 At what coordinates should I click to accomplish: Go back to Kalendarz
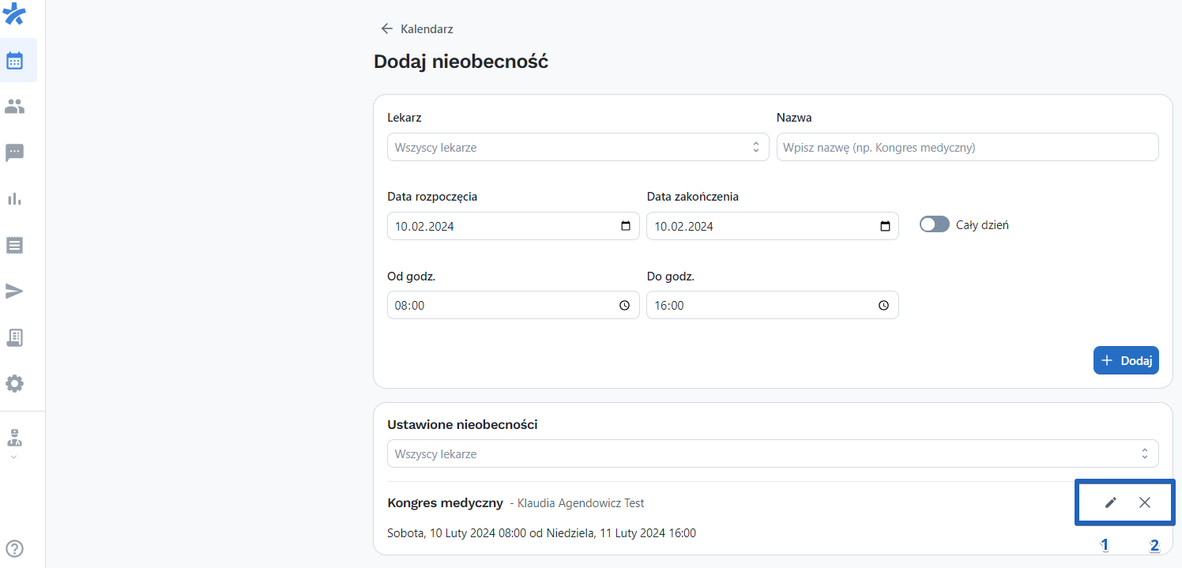pos(416,28)
